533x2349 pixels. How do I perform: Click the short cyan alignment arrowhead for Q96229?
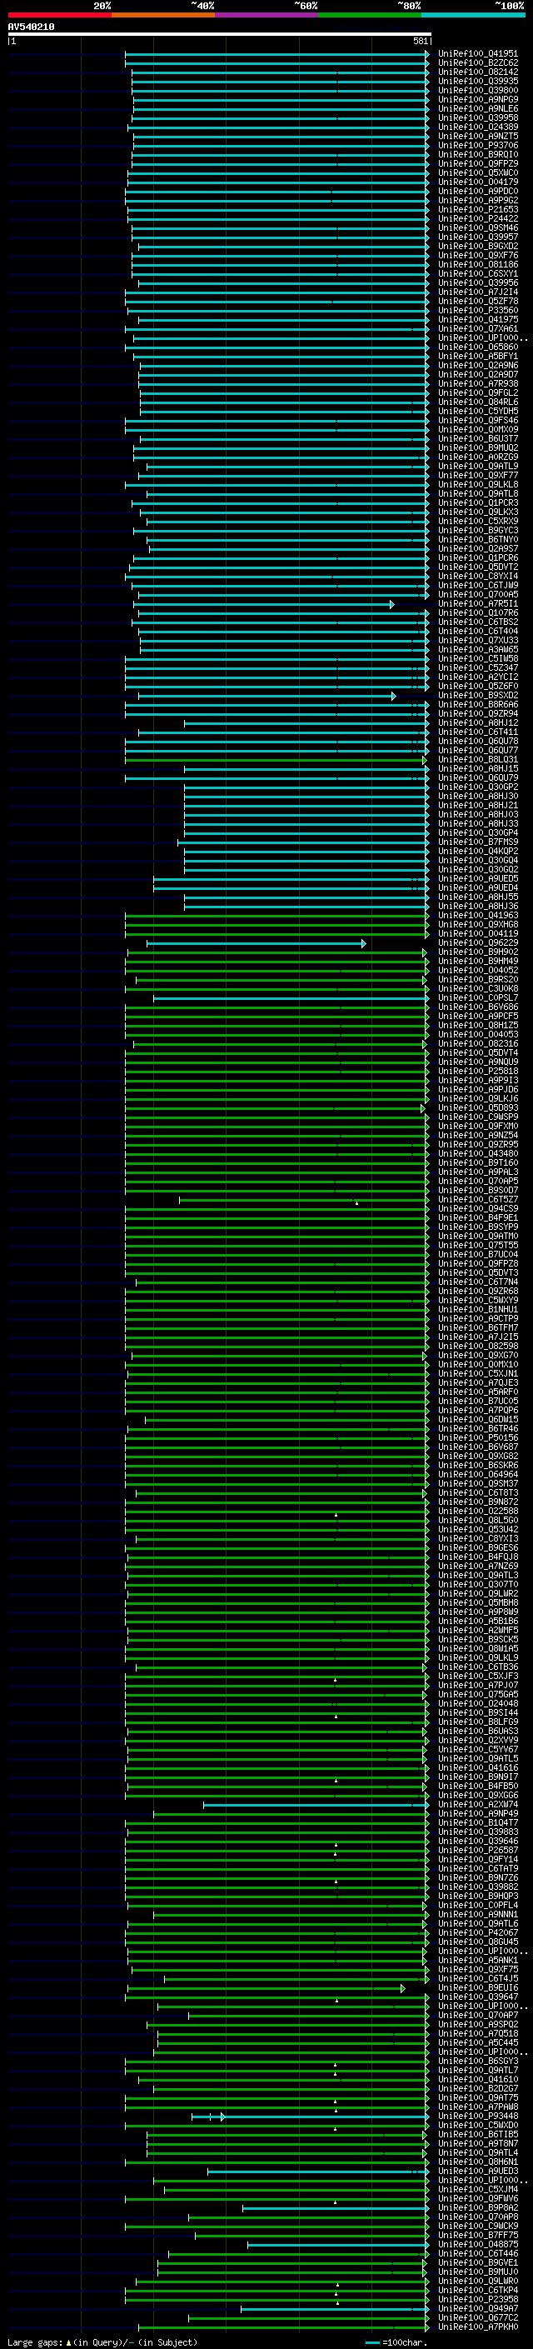pos(364,943)
